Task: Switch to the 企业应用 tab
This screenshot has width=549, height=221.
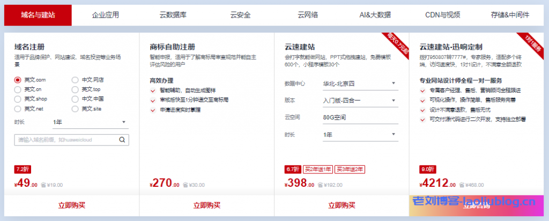Action: point(106,15)
